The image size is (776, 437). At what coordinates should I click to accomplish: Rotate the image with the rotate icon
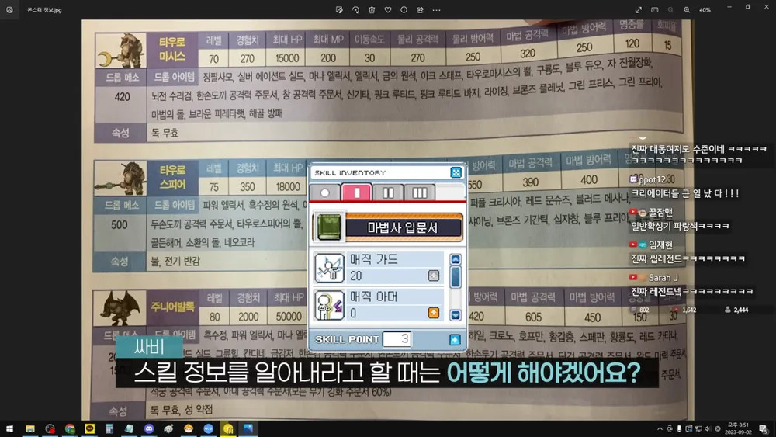(355, 10)
